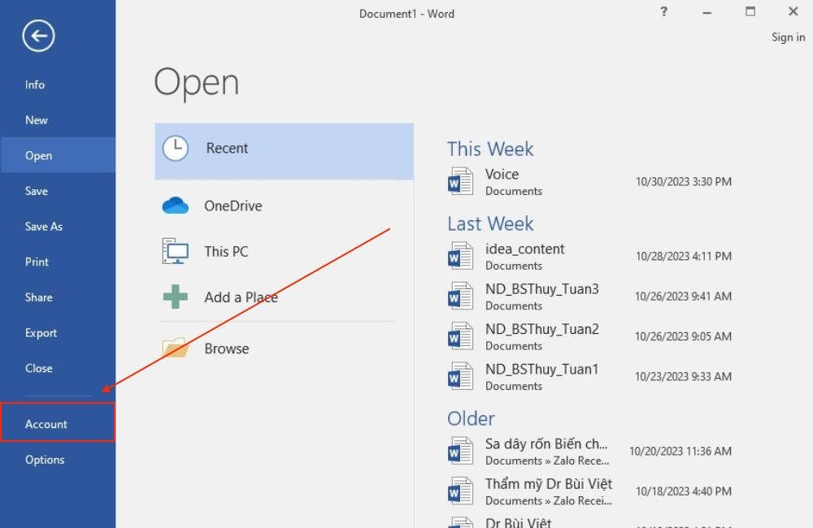Click the OneDrive cloud icon

[176, 206]
